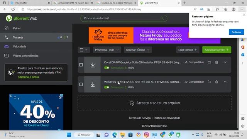Viewport: 247px width, 139px height.
Task: Open Vídeos de tendências sidebar item
Action: pyautogui.click(x=36, y=56)
